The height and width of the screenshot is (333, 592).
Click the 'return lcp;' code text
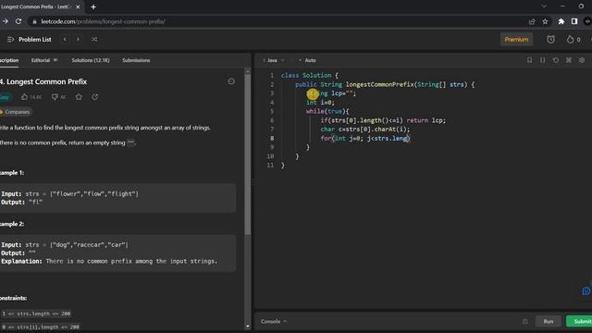pos(425,120)
